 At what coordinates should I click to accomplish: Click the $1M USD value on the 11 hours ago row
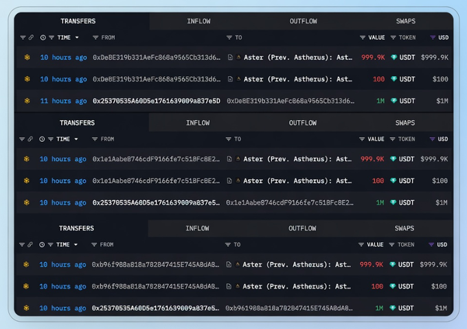(x=442, y=101)
